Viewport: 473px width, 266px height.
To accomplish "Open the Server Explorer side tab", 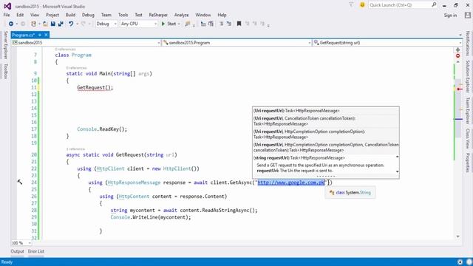I will point(5,44).
